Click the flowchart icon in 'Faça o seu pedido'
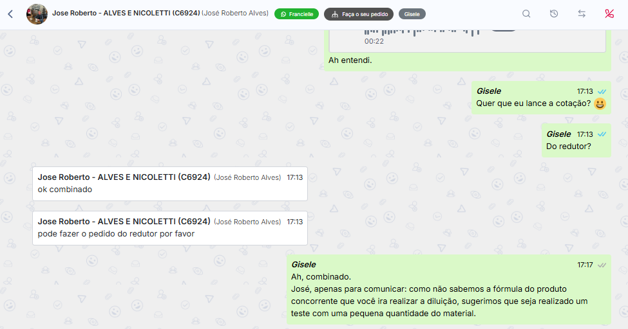The width and height of the screenshot is (628, 329). (335, 14)
